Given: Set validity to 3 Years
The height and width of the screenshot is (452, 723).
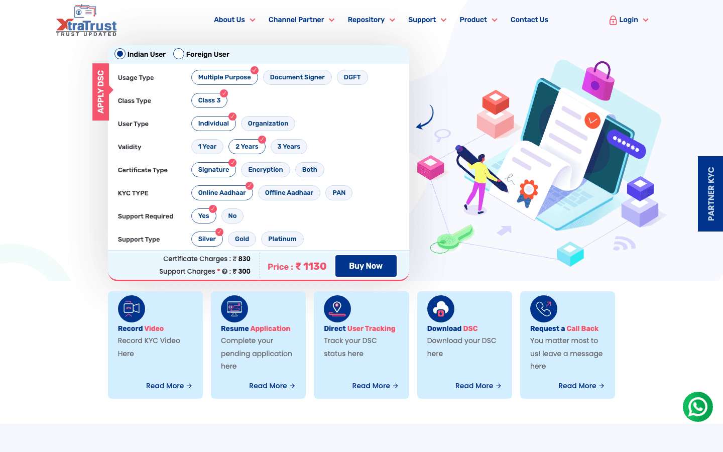Looking at the screenshot, I should [289, 147].
